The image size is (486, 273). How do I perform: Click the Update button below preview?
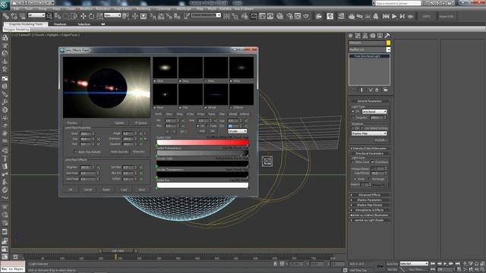[119, 123]
